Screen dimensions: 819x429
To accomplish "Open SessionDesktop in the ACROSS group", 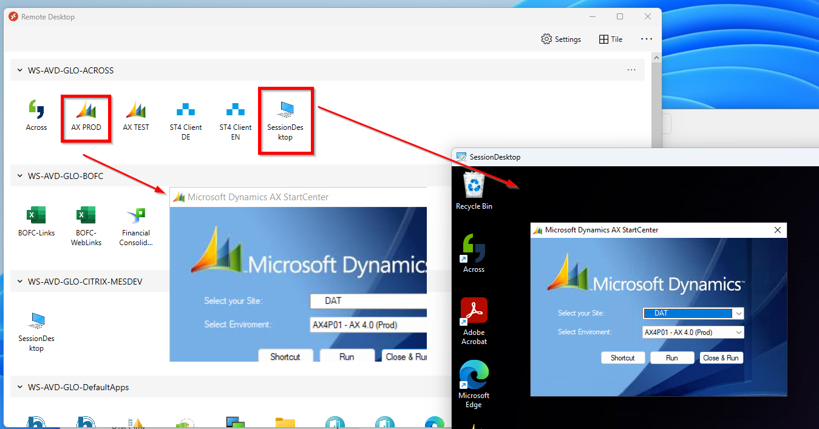I will coord(285,121).
